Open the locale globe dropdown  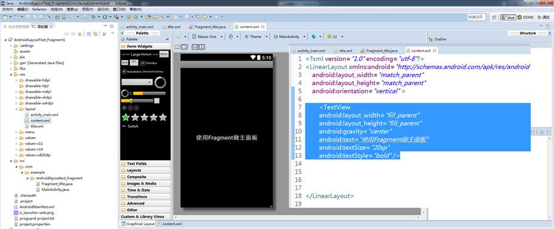[x=316, y=36]
